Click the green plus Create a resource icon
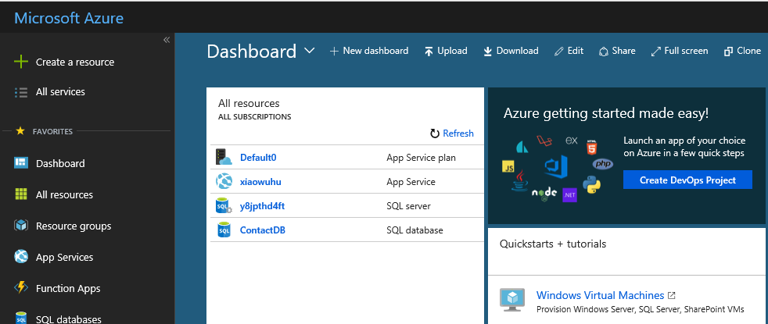768x324 pixels. click(21, 62)
